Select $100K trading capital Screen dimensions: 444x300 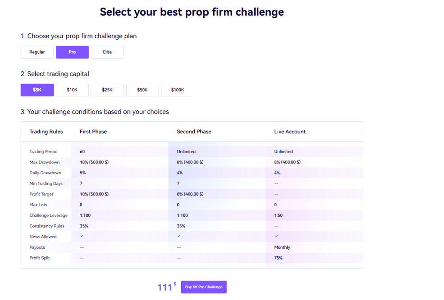click(178, 90)
